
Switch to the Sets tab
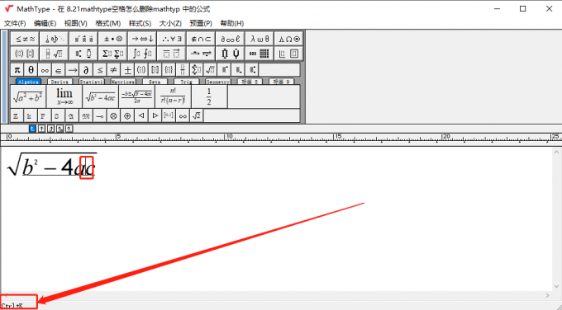[x=155, y=82]
